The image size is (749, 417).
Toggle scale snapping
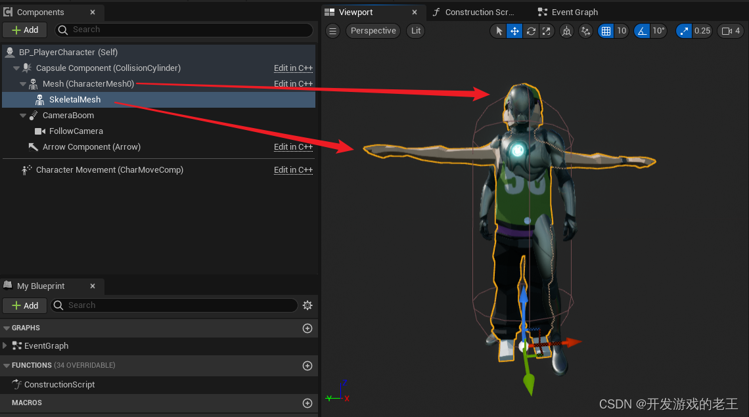[684, 31]
